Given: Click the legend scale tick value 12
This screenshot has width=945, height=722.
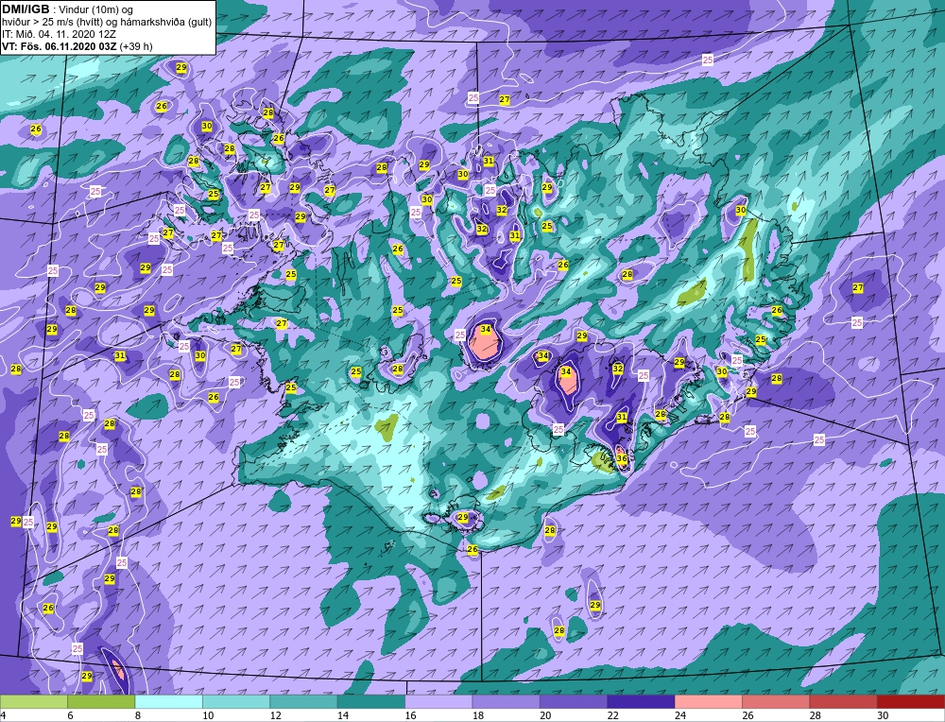Looking at the screenshot, I should pos(275,715).
